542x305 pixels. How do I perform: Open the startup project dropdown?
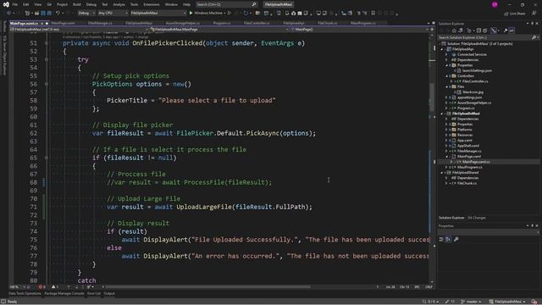(158, 14)
